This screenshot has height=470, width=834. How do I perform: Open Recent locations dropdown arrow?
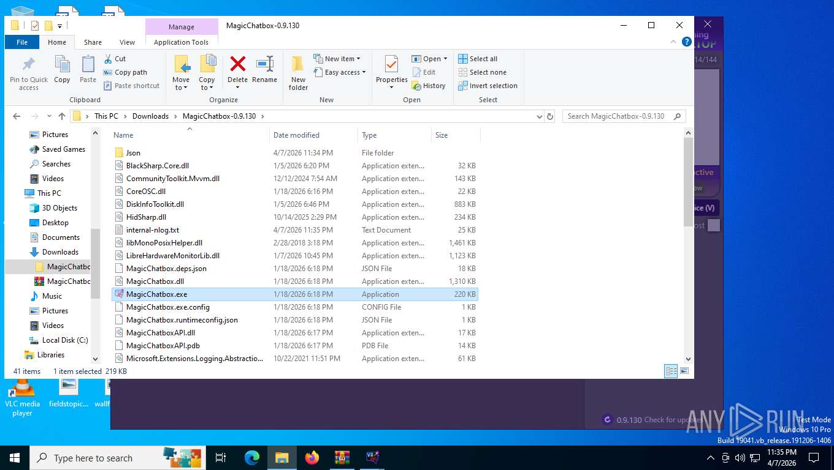coord(49,116)
